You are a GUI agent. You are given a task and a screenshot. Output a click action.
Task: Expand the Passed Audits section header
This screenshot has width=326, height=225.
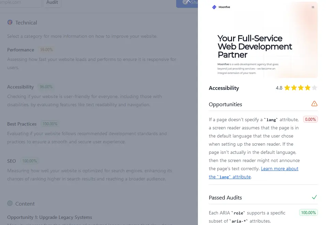point(226,197)
